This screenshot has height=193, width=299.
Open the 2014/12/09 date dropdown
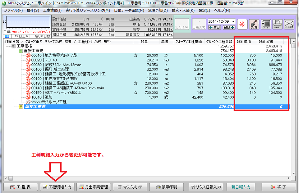(x=233, y=21)
